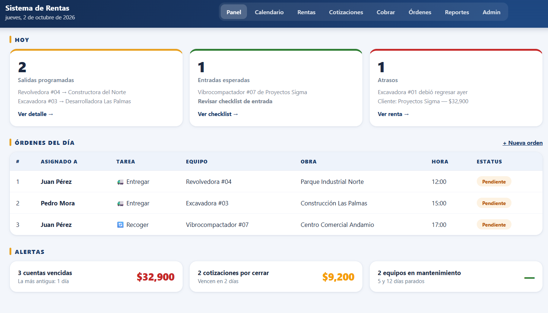Navigate to the Órdenes tab

point(420,12)
